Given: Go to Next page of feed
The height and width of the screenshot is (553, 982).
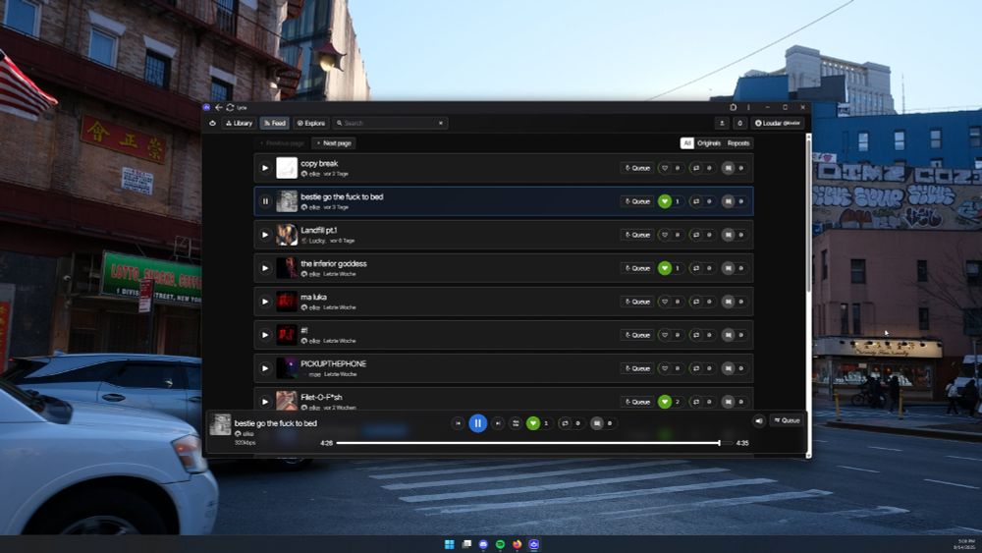Looking at the screenshot, I should tap(334, 143).
